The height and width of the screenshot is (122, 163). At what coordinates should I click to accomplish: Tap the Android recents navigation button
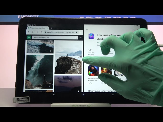click(113, 94)
